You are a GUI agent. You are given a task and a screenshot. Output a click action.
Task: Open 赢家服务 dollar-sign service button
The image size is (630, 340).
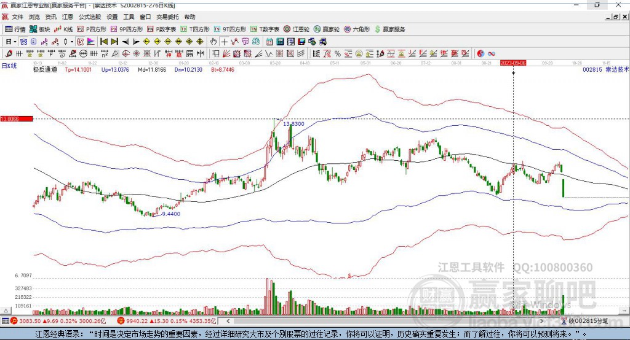tap(389, 29)
